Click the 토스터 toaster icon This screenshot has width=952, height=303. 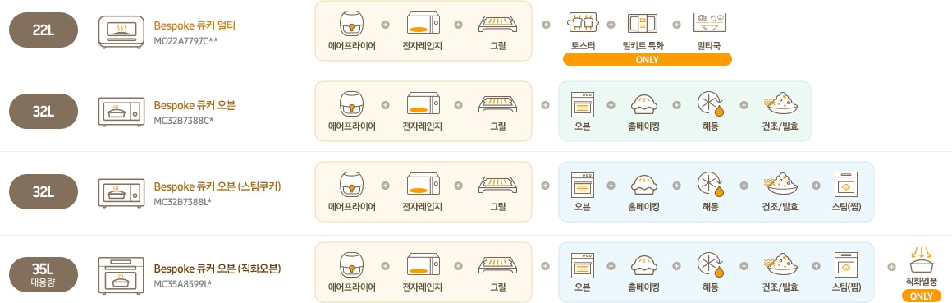[583, 23]
